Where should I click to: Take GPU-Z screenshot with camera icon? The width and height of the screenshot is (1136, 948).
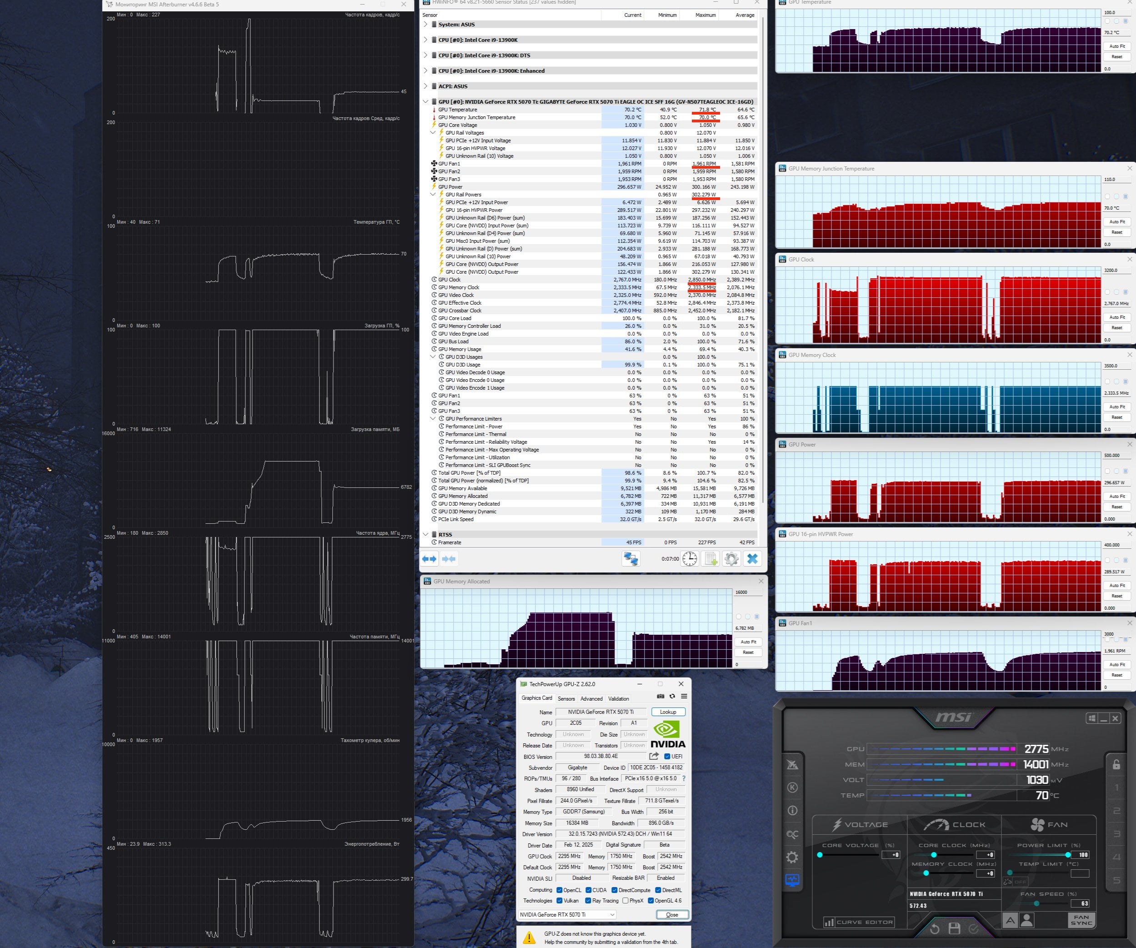pyautogui.click(x=661, y=697)
